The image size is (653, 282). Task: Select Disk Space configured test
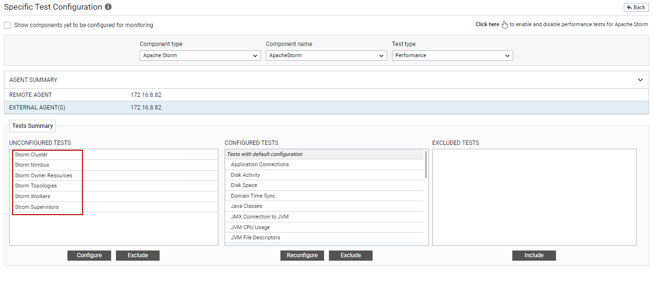click(x=325, y=186)
